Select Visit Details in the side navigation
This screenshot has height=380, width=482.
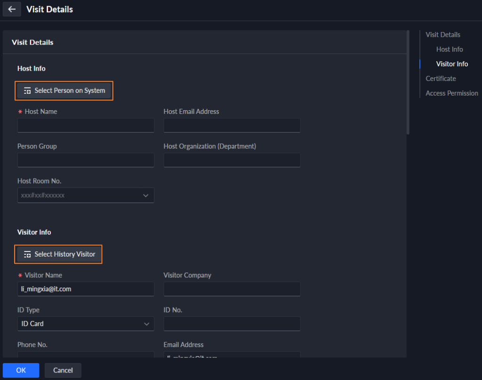(442, 35)
